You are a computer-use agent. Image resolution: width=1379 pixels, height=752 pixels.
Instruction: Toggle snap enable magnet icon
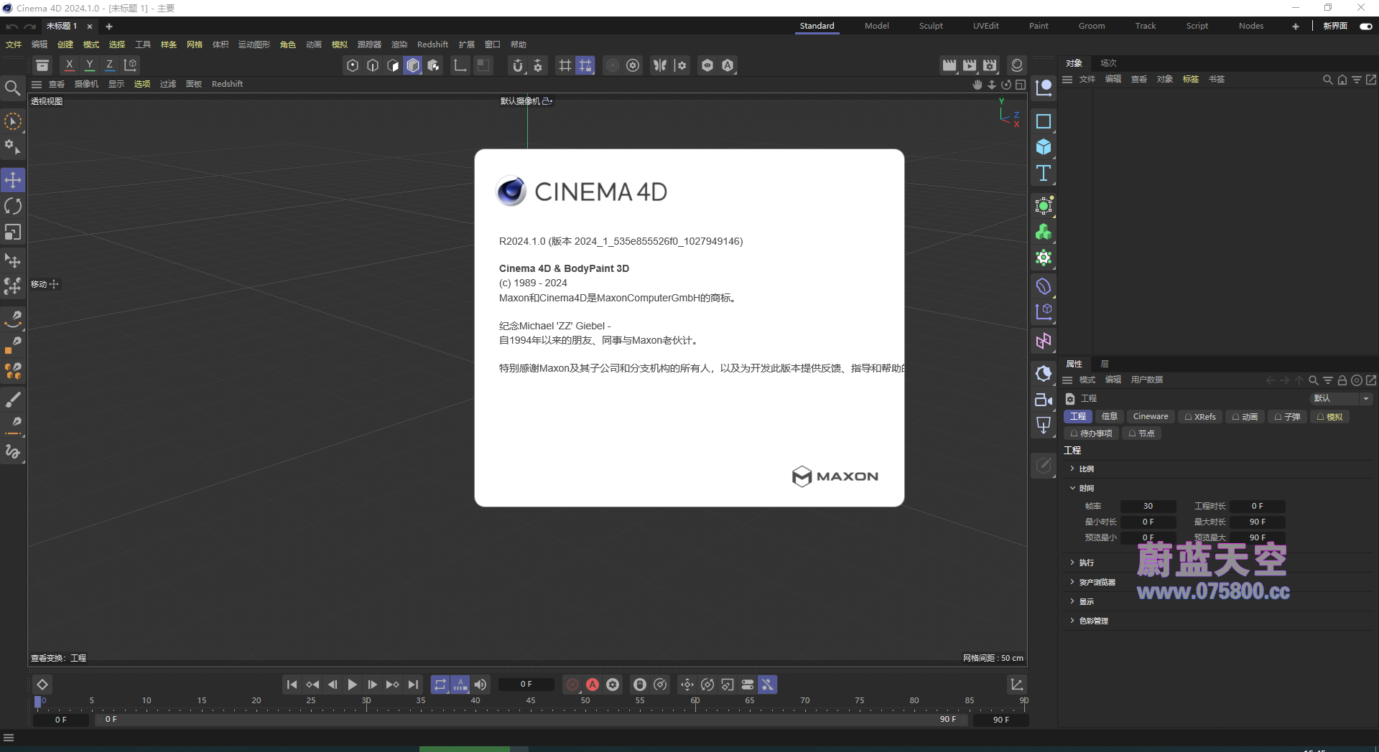pos(518,65)
